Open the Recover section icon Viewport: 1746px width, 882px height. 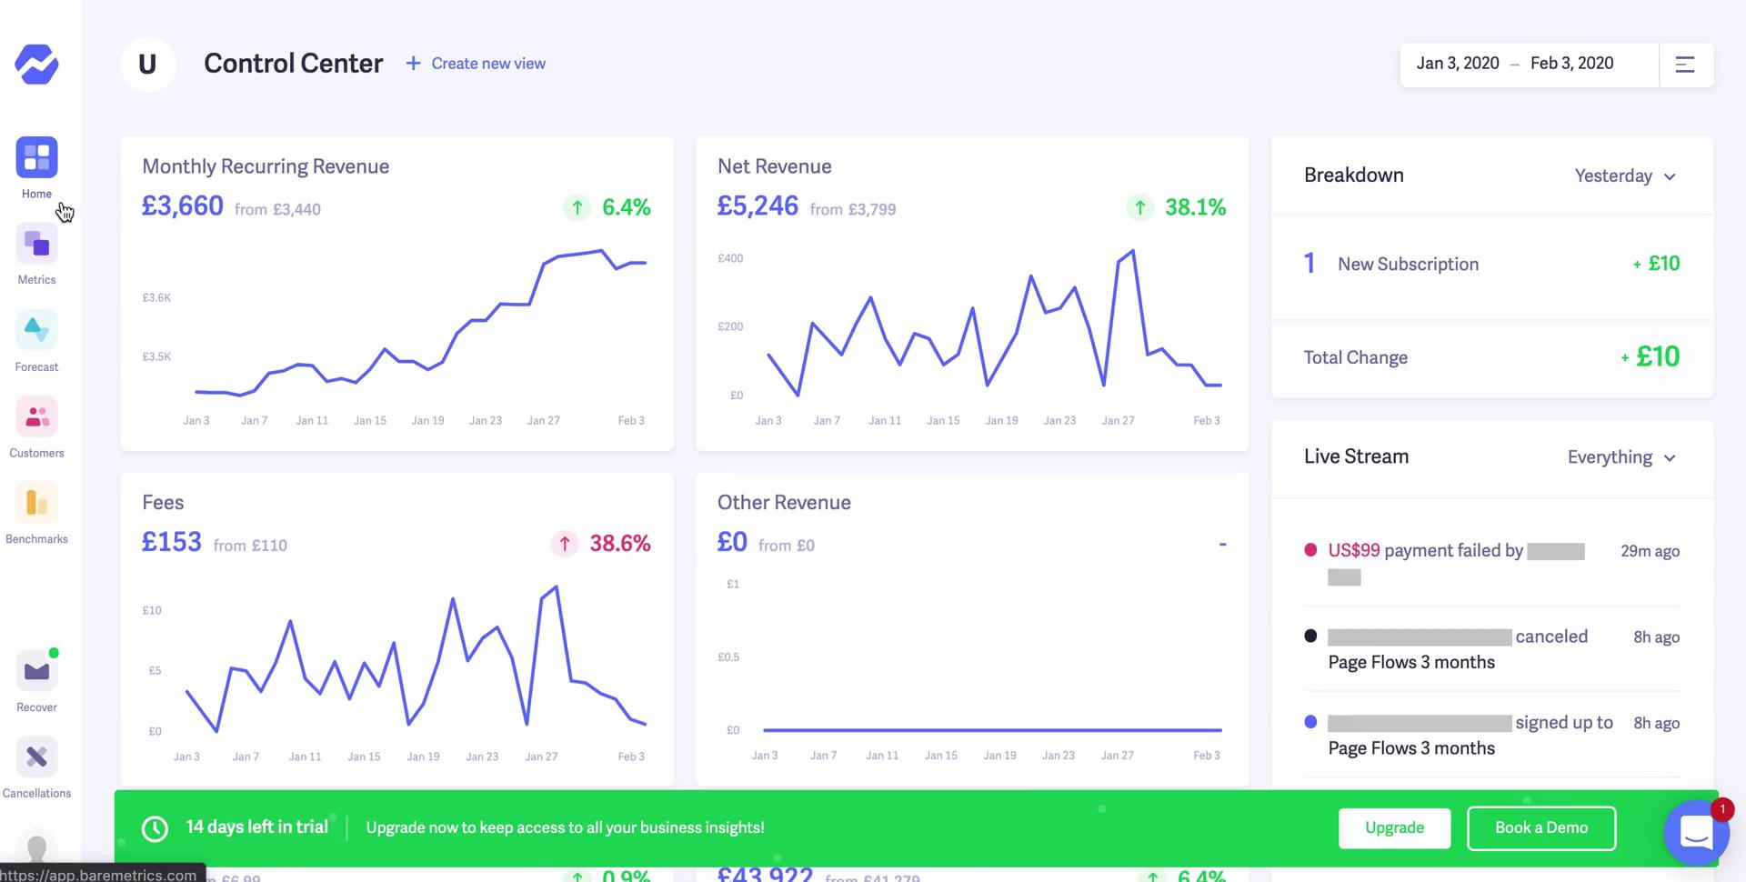tap(36, 671)
